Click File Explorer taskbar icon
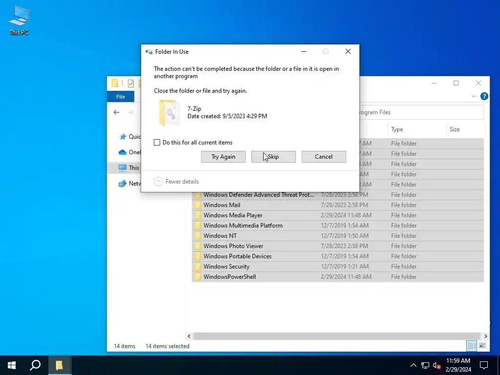500x375 pixels. (x=59, y=365)
